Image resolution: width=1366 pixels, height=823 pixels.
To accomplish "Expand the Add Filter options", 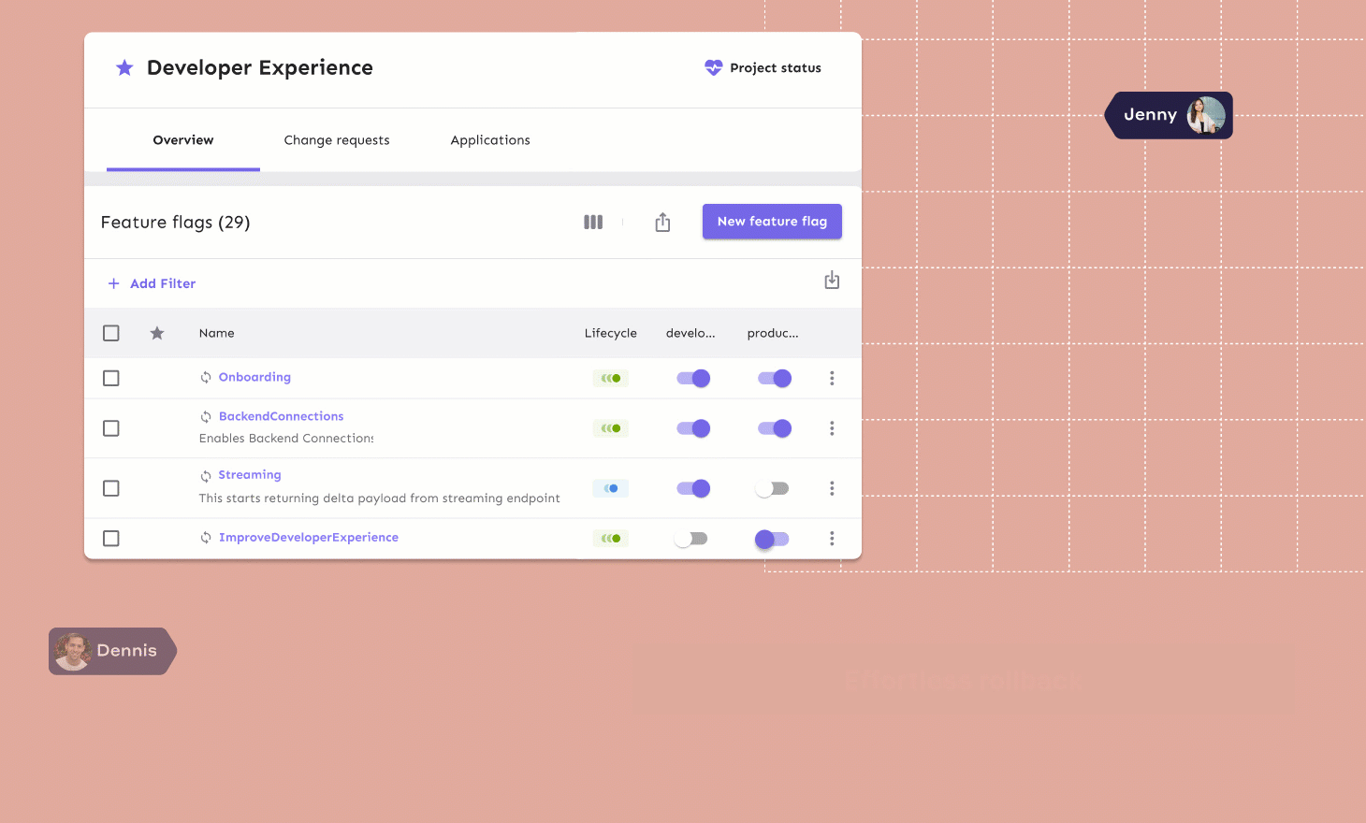I will coord(152,283).
